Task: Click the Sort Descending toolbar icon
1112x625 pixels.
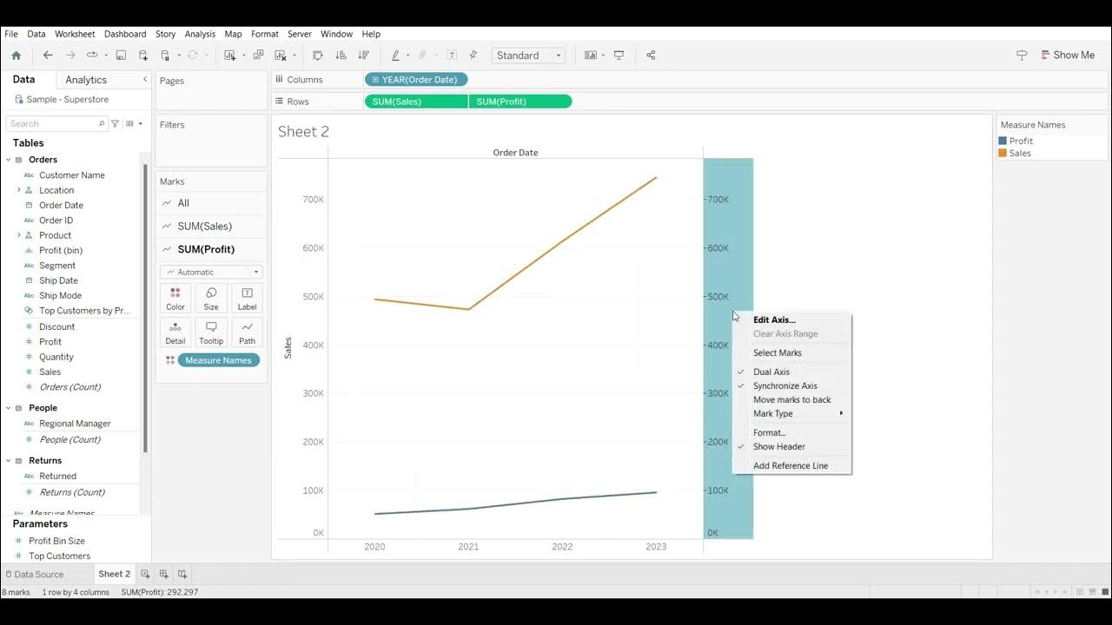Action: click(x=363, y=56)
